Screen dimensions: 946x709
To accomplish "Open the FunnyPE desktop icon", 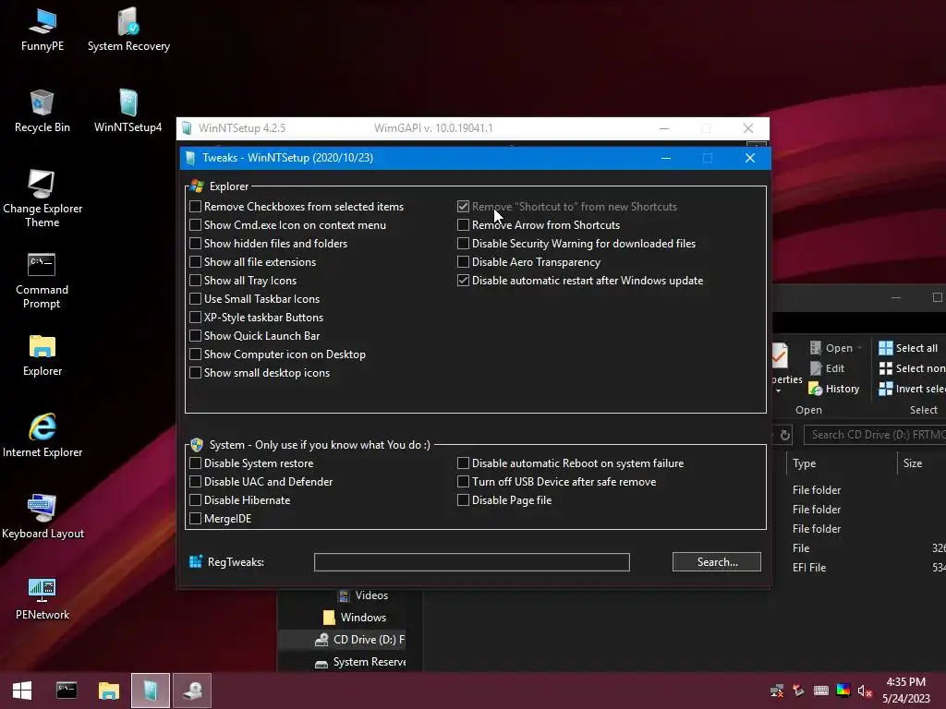I will pyautogui.click(x=42, y=30).
